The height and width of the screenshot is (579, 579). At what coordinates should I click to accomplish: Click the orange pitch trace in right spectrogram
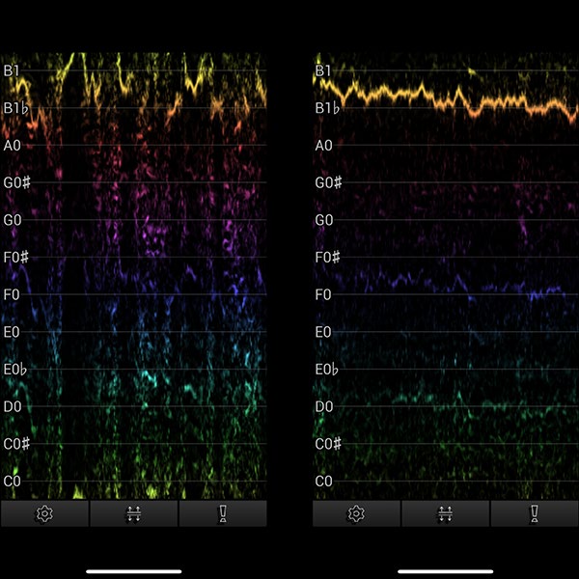pos(425,94)
